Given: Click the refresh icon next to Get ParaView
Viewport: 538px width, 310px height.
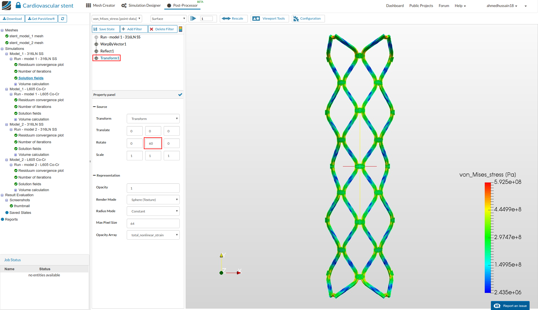Looking at the screenshot, I should pos(63,18).
